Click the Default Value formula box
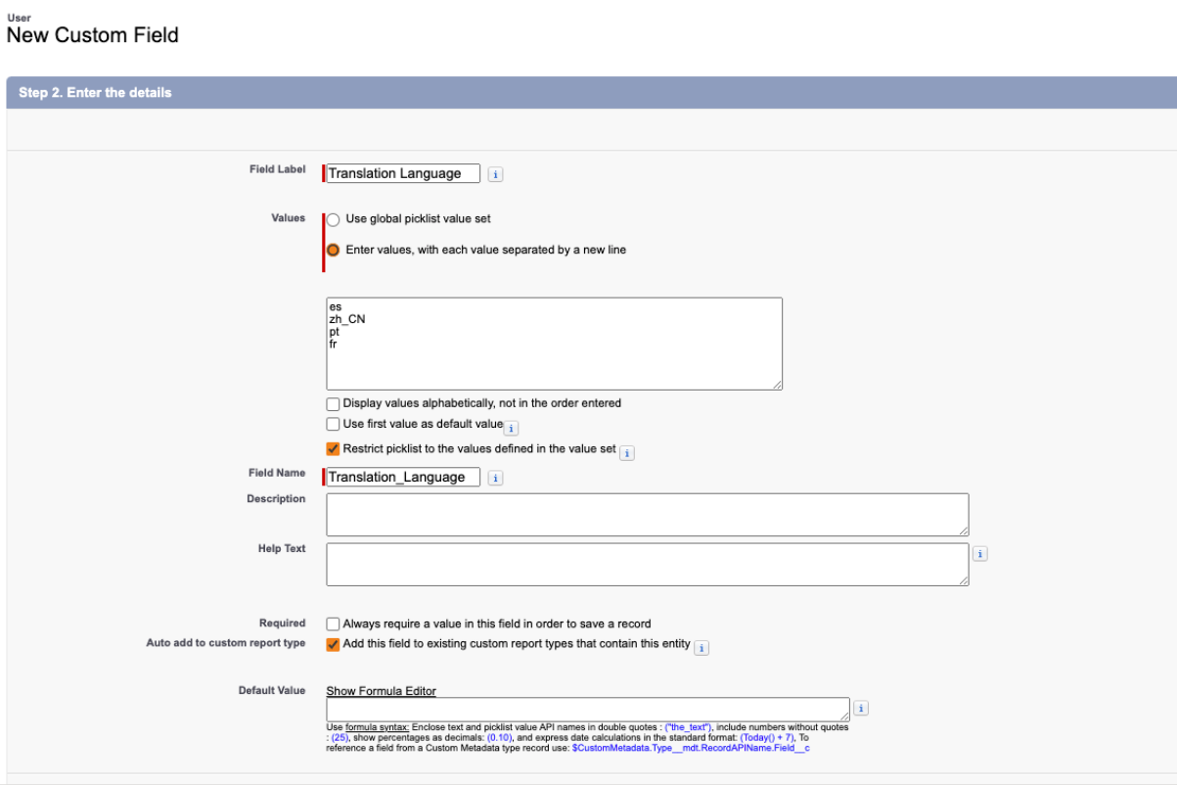The width and height of the screenshot is (1177, 785). [x=588, y=710]
